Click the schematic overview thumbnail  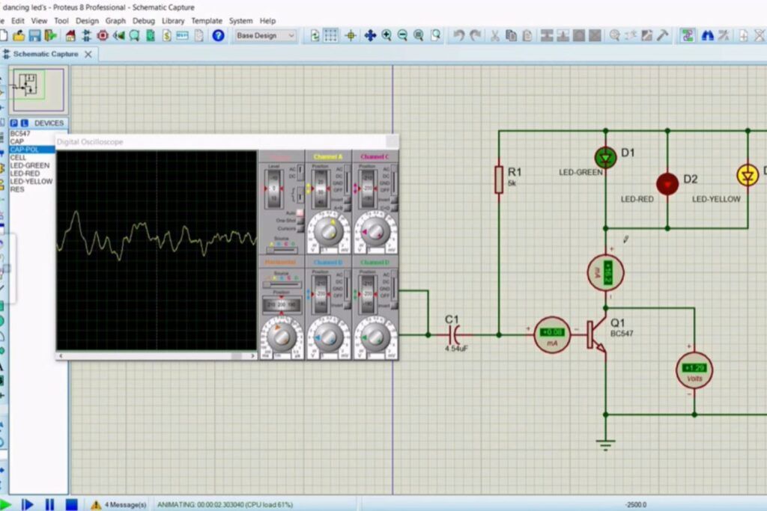pos(37,89)
